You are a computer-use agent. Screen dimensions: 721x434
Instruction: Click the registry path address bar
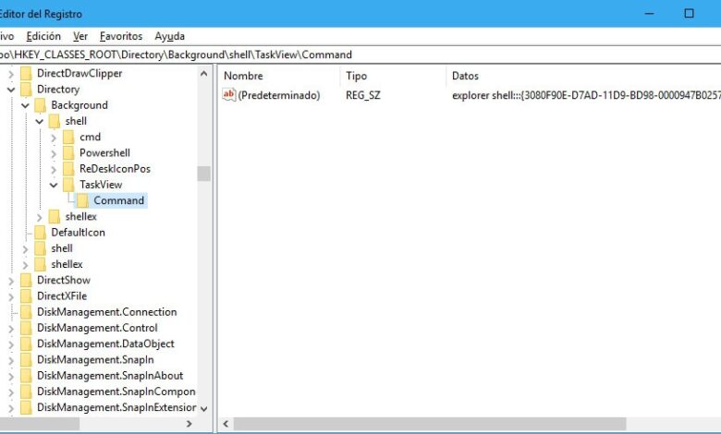360,54
